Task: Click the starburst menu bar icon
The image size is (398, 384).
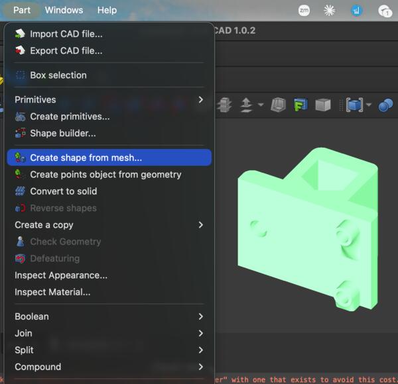Action: pos(330,11)
